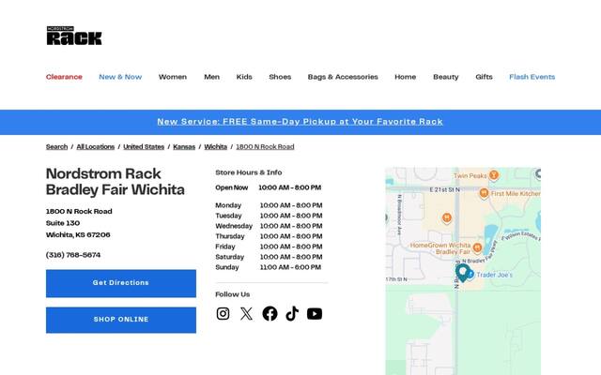Open the Kids category menu
601x375 pixels.
pos(244,77)
